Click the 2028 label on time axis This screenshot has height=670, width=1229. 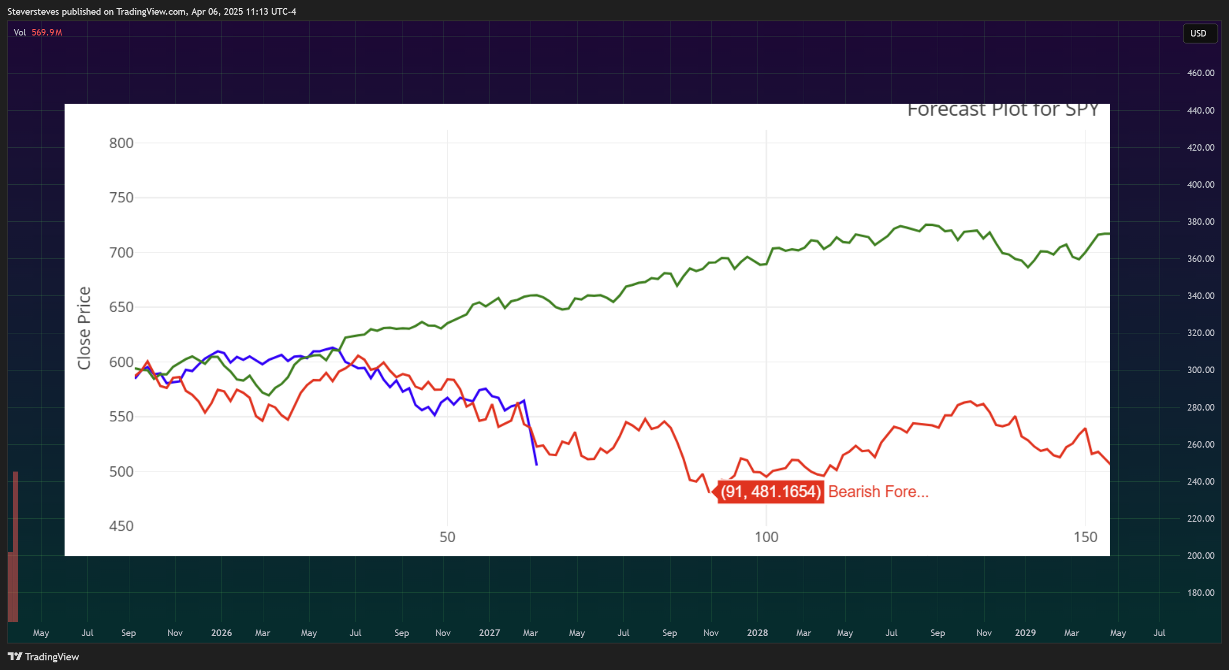(757, 633)
